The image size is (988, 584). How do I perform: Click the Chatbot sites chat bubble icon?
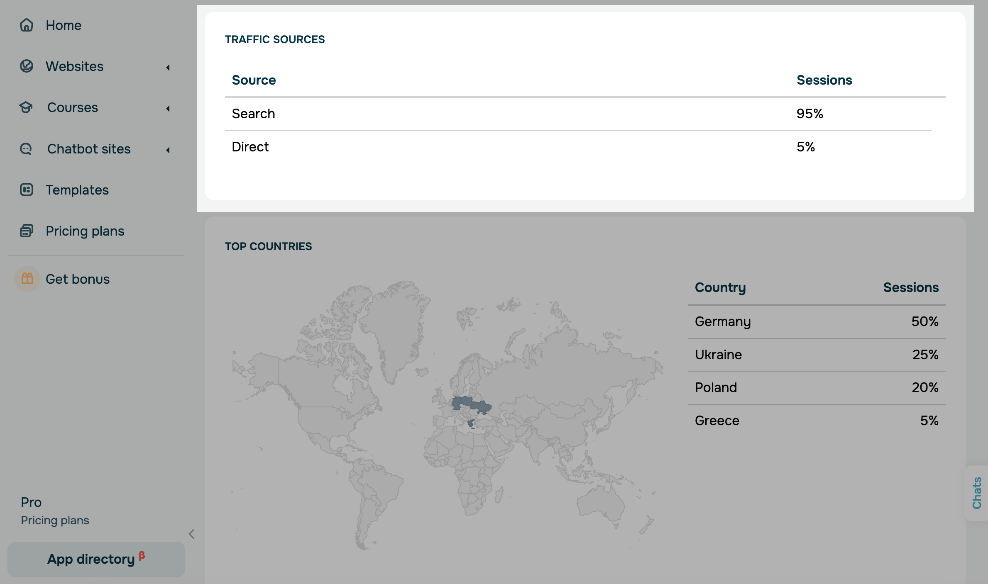coord(26,149)
